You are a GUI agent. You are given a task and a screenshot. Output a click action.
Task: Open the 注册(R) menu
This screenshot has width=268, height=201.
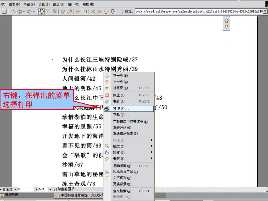pos(59,4)
